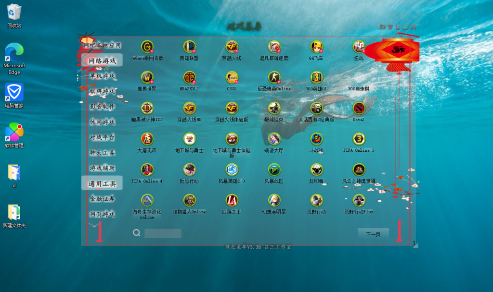Open 反恐精英Online
The image size is (493, 292).
coord(274,78)
